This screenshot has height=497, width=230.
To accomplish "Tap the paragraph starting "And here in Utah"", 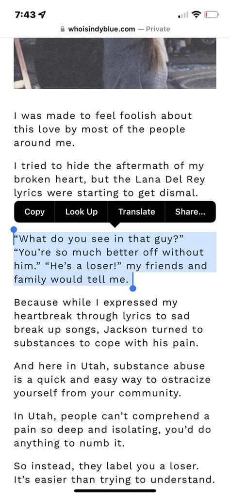I will point(112,379).
